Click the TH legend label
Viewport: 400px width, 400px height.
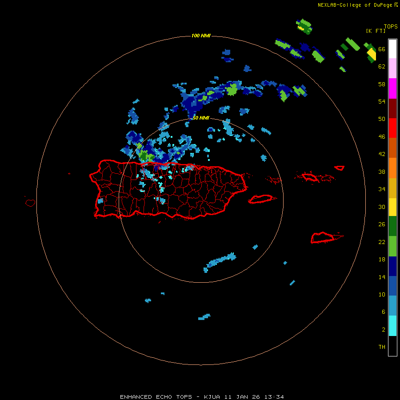point(382,347)
